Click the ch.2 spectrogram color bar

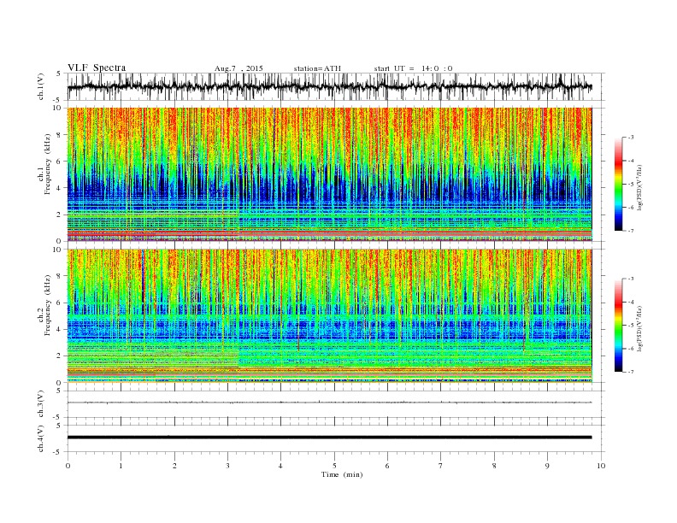pos(619,326)
